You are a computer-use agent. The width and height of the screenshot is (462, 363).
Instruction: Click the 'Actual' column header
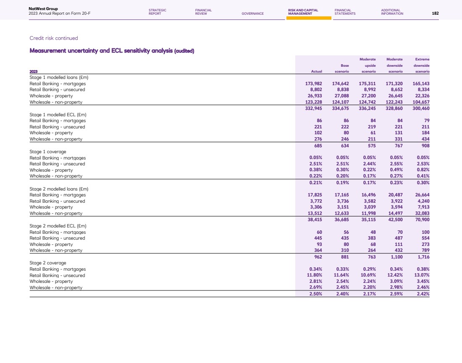pyautogui.click(x=316, y=71)
